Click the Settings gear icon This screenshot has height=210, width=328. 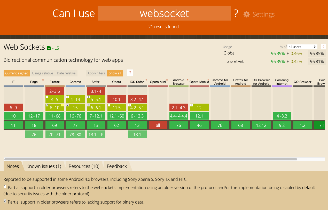[247, 14]
